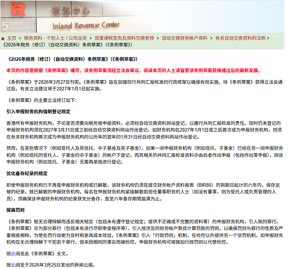
Task: Click the arrow after 主页 in breadcrumb
Action: click(20, 38)
